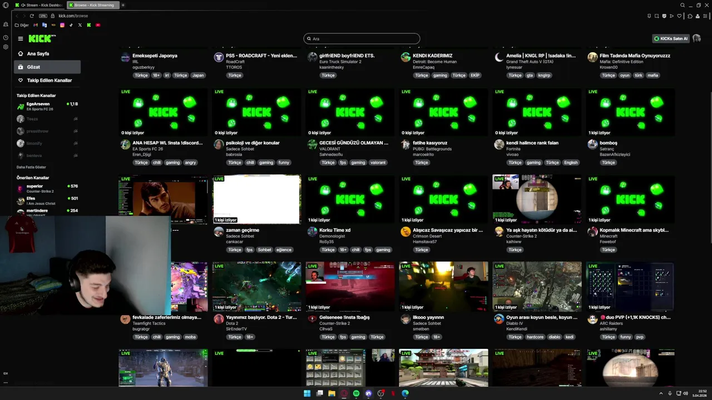The height and width of the screenshot is (400, 712).
Task: Open the Kick bookmark
Action: coord(89,25)
